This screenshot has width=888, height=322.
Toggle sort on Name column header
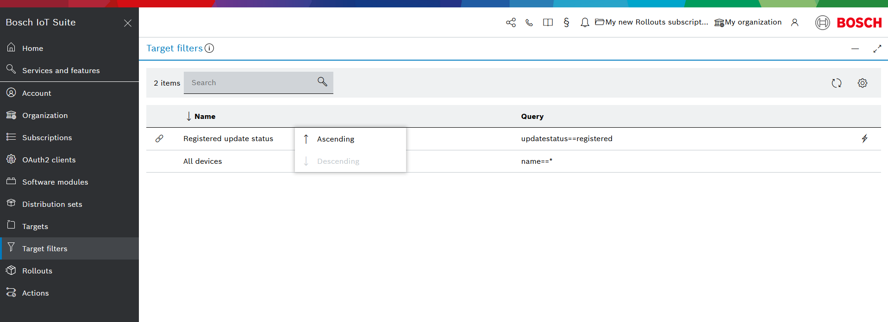205,116
